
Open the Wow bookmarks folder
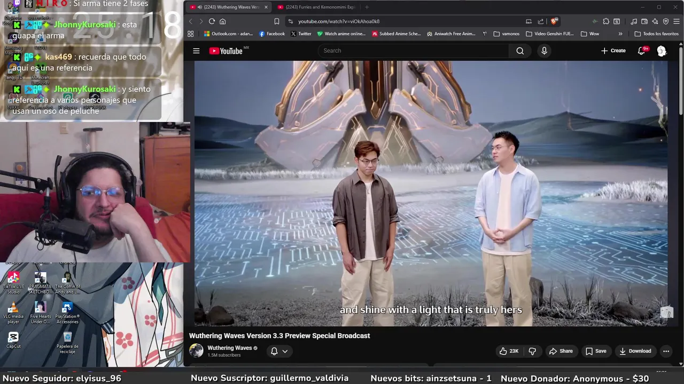pyautogui.click(x=589, y=34)
